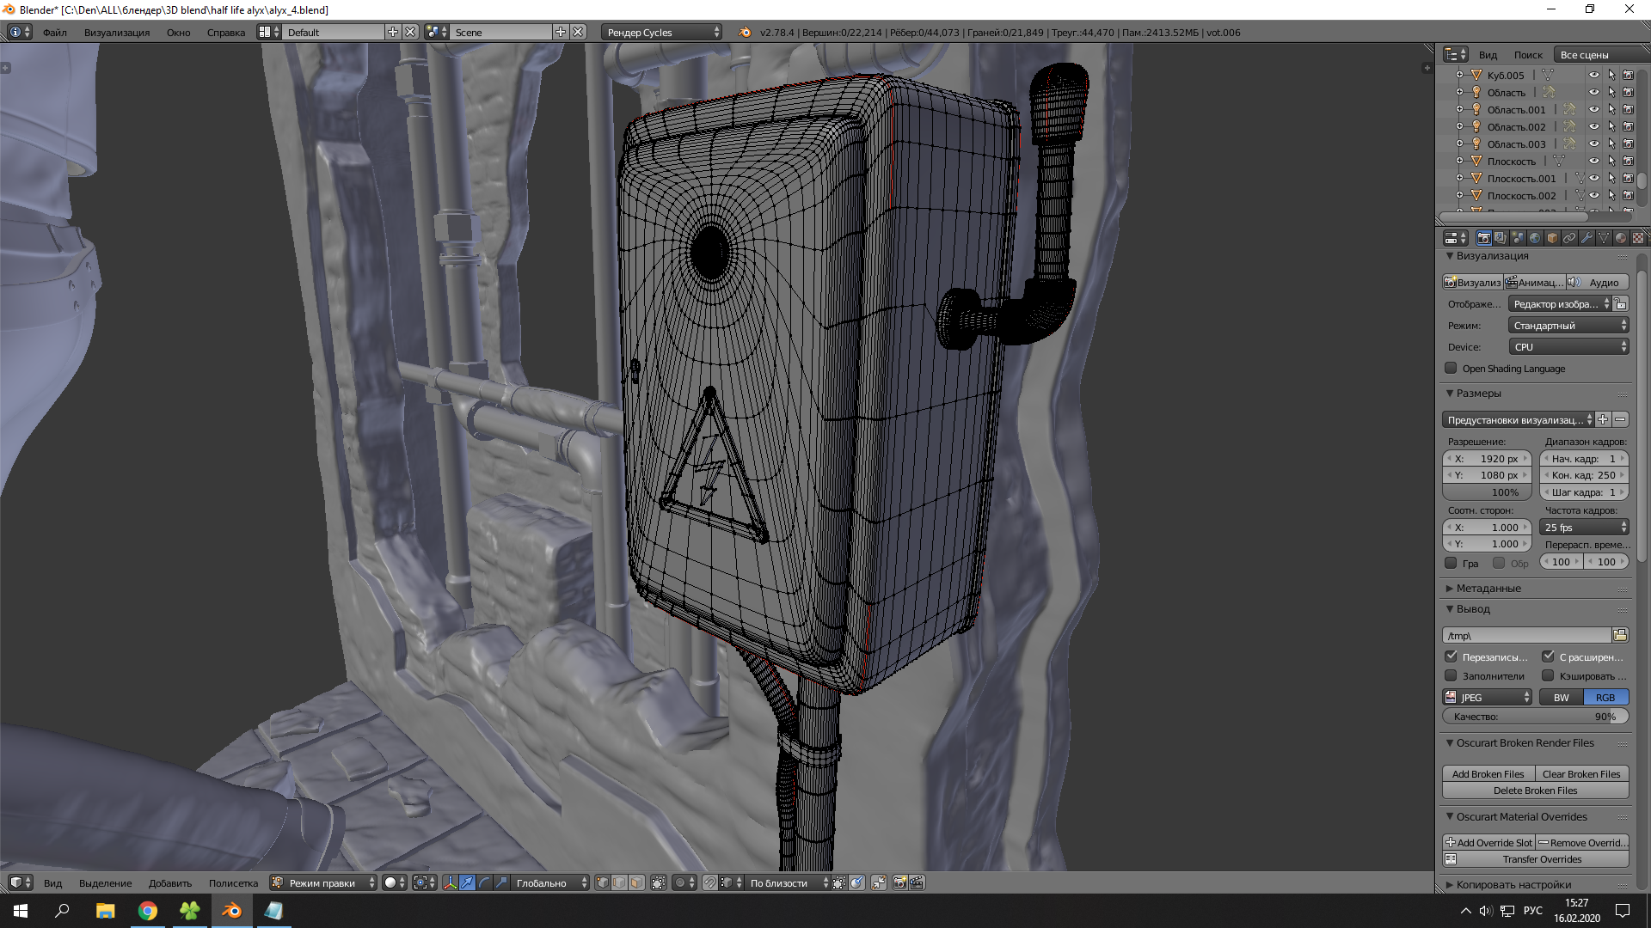Open the Device CPU dropdown
This screenshot has width=1651, height=928.
(x=1568, y=347)
